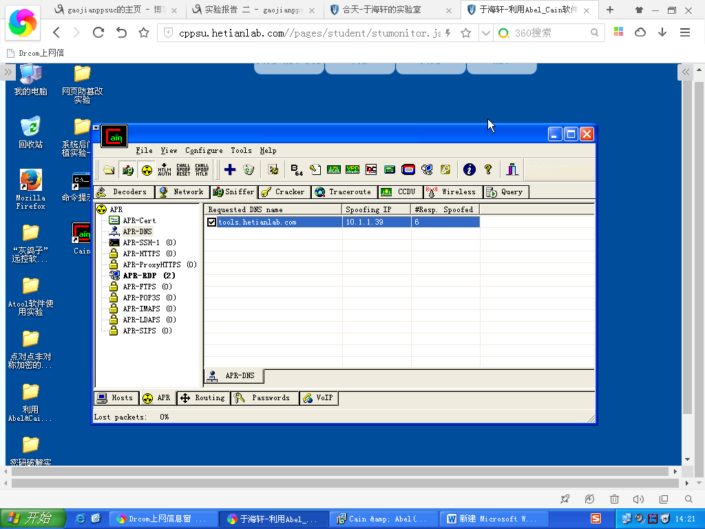Click the Configure icon after the bin
The width and height of the screenshot is (705, 529).
[273, 169]
